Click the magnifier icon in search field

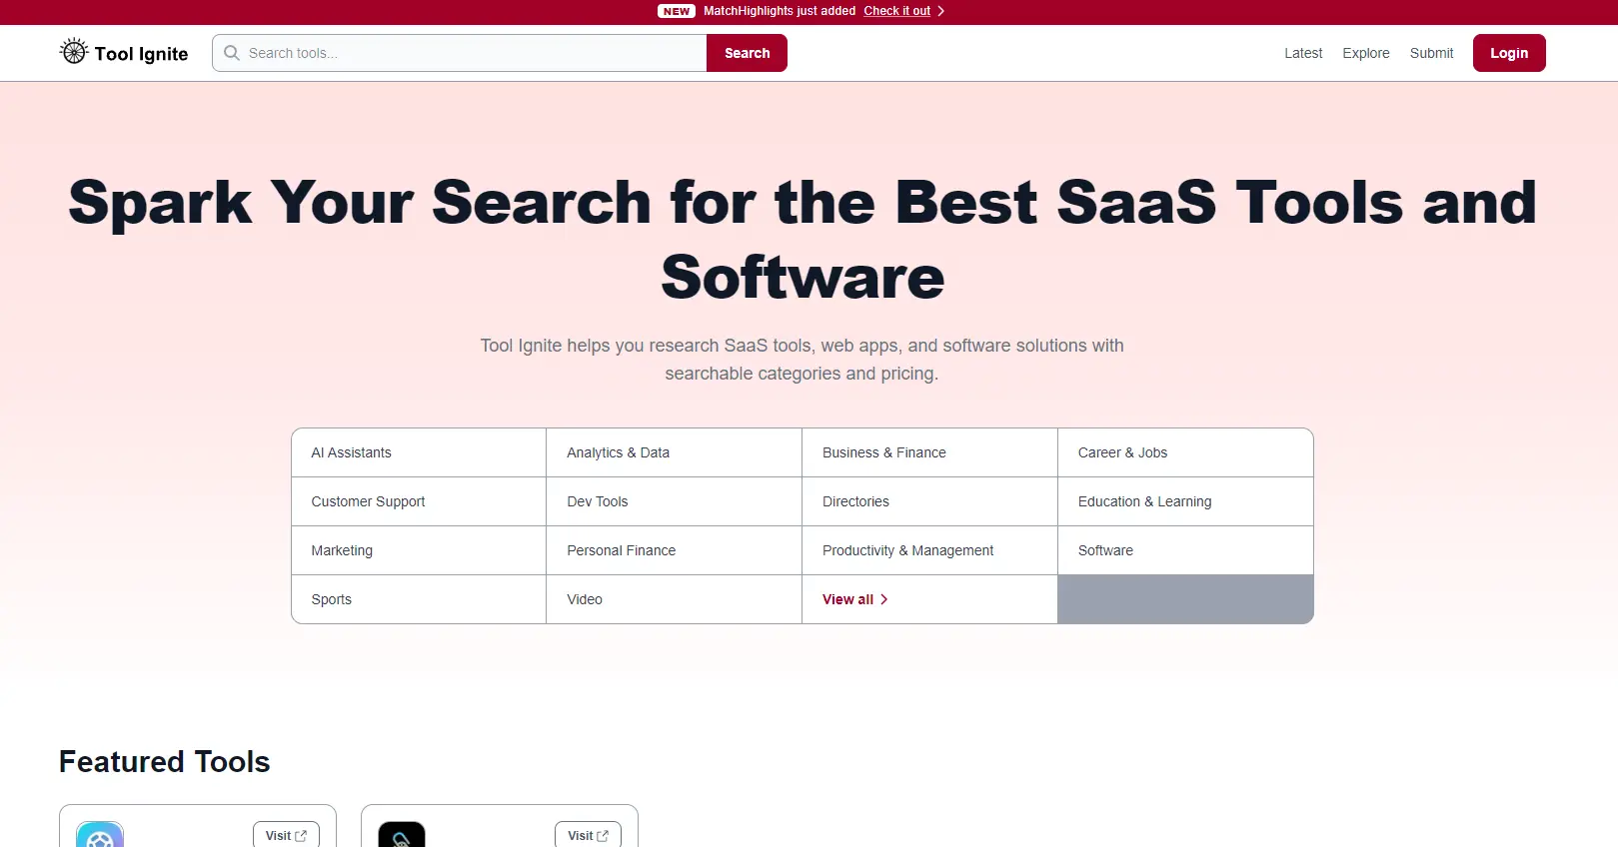[232, 53]
